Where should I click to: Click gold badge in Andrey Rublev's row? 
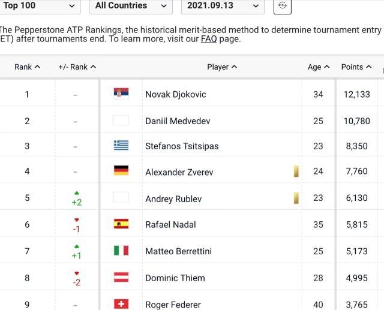pyautogui.click(x=296, y=198)
